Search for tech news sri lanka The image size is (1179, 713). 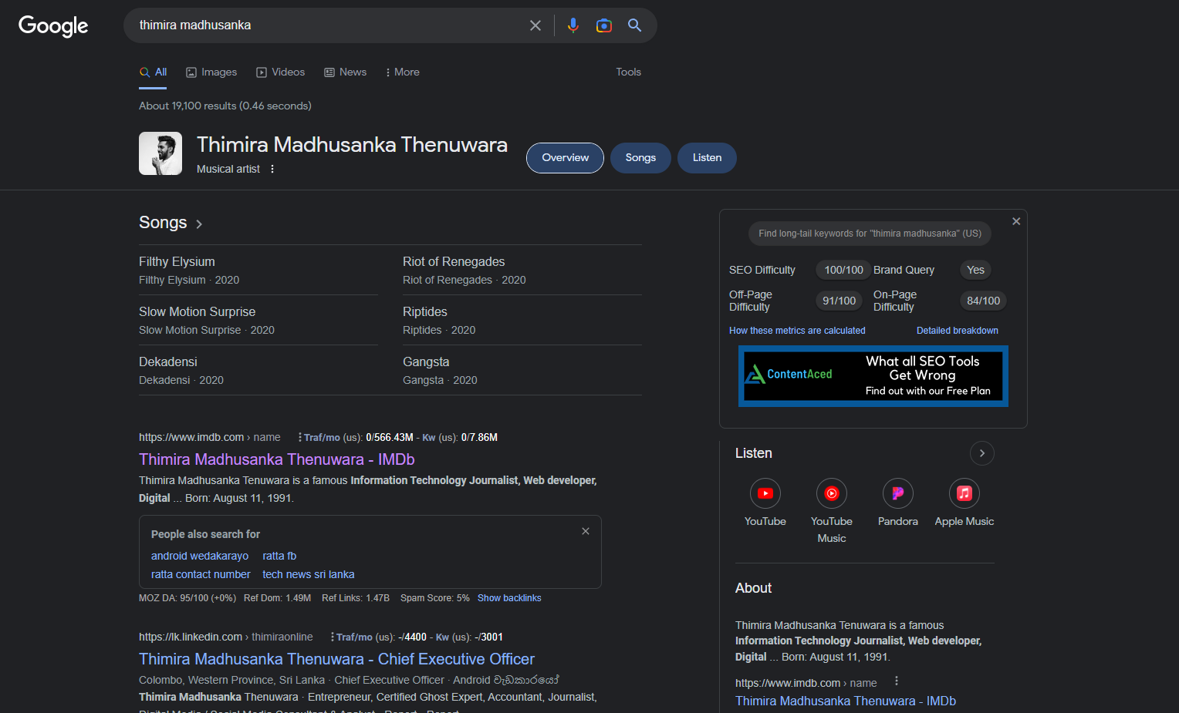tap(309, 574)
